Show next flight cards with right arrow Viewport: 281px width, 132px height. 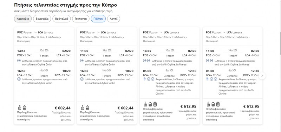tap(262, 76)
